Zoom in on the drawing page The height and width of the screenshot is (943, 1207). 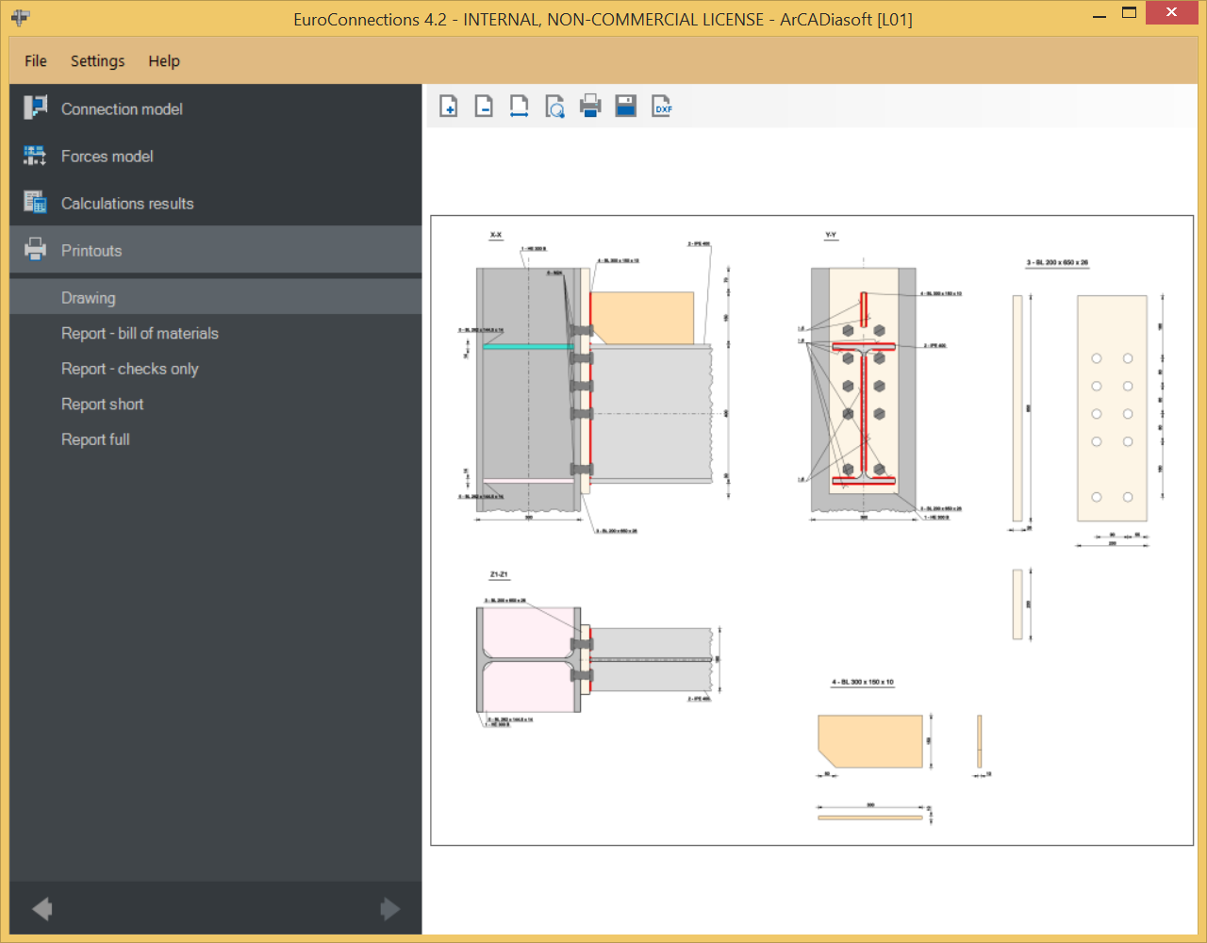click(x=449, y=107)
